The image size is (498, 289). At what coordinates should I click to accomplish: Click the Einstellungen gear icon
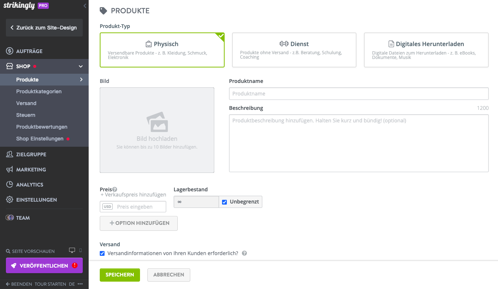pos(10,200)
